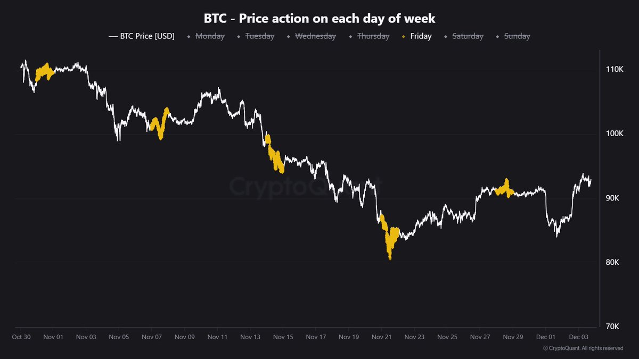Image resolution: width=639 pixels, height=359 pixels.
Task: Enable Saturday in the chart legend
Action: (x=468, y=36)
